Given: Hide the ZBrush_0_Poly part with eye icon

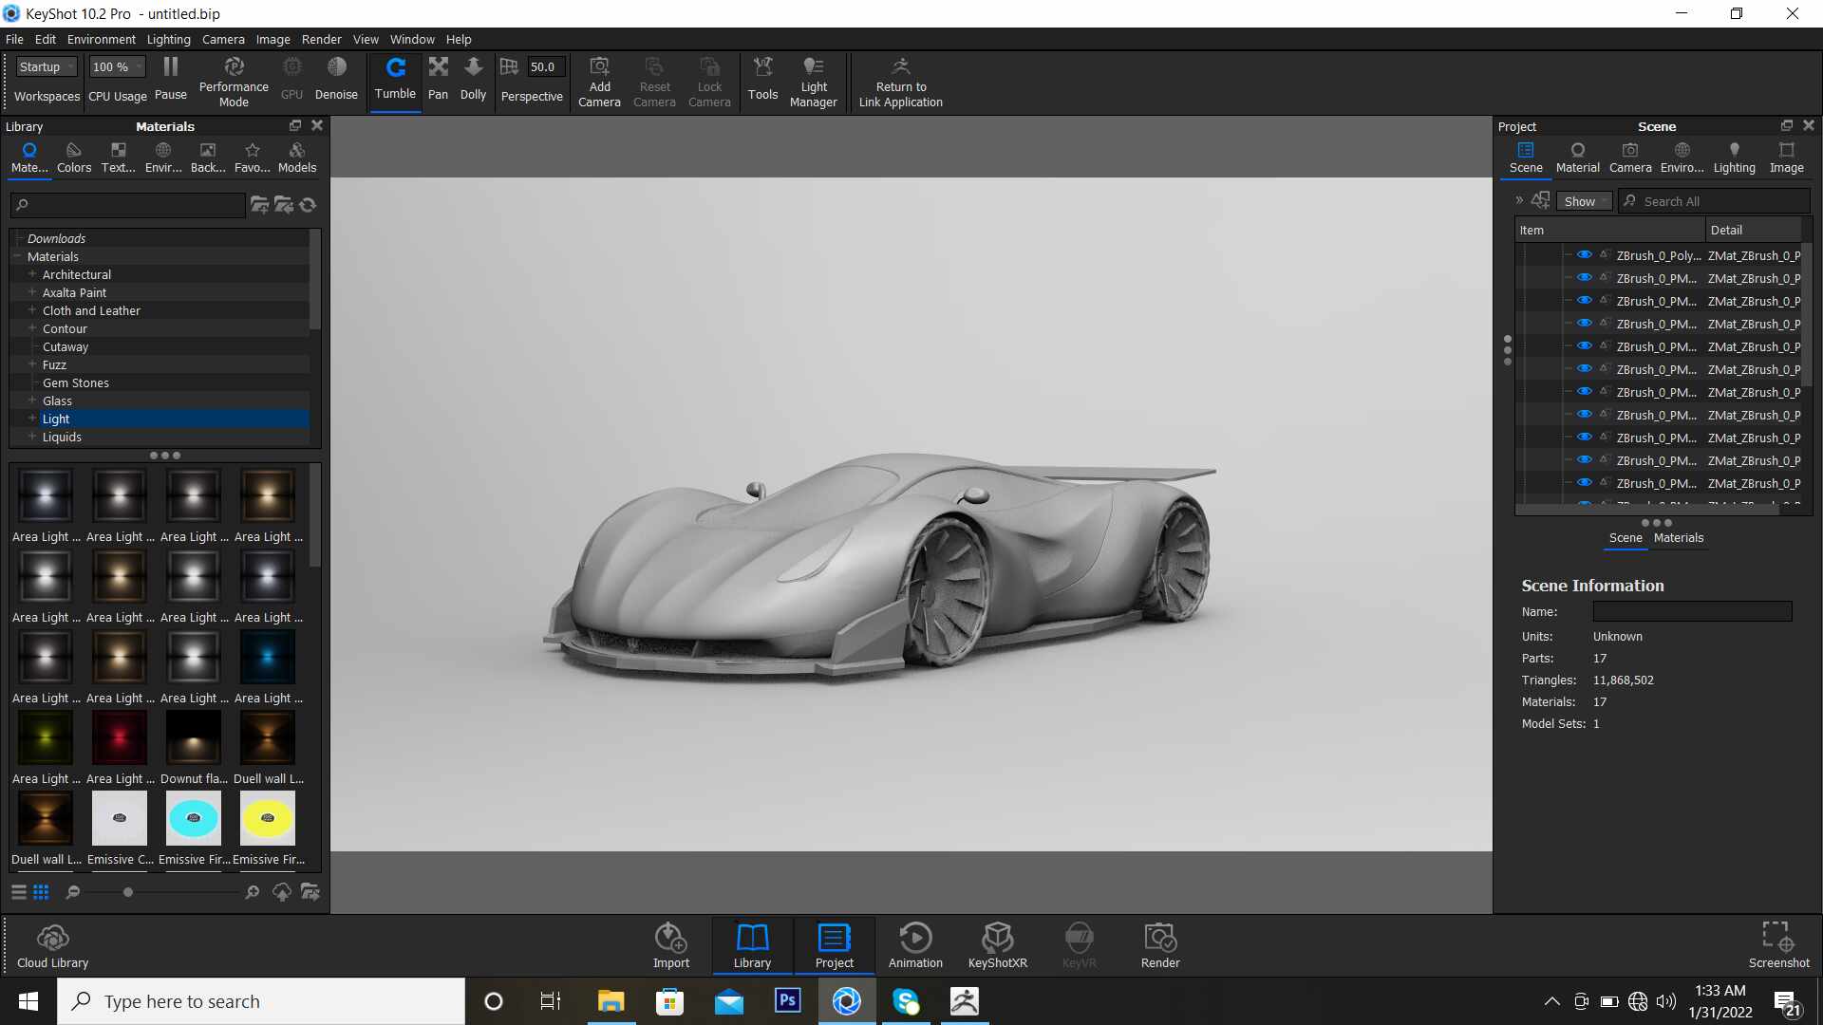Looking at the screenshot, I should [x=1584, y=255].
